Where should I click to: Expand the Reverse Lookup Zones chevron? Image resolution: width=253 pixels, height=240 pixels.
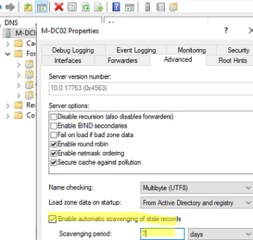pyautogui.click(x=8, y=106)
